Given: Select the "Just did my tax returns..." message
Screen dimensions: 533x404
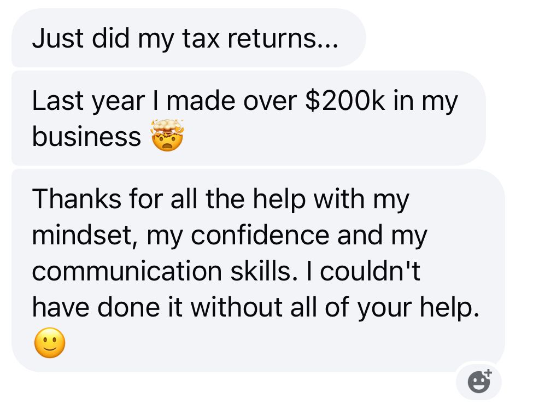Looking at the screenshot, I should 186,39.
